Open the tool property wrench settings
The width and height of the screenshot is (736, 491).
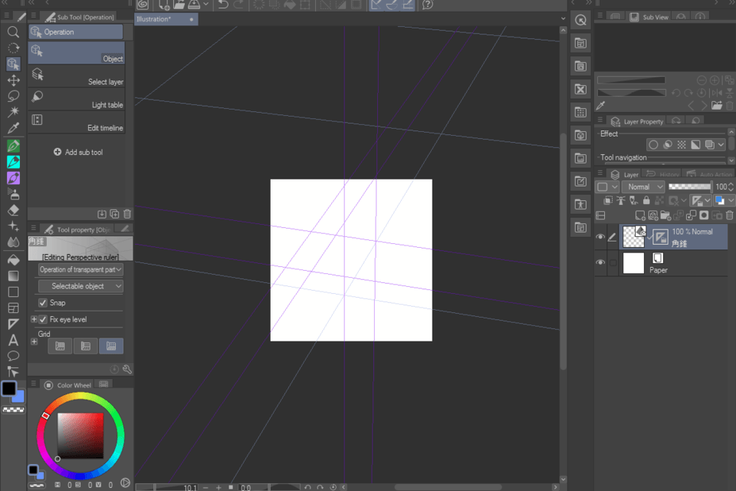(127, 369)
